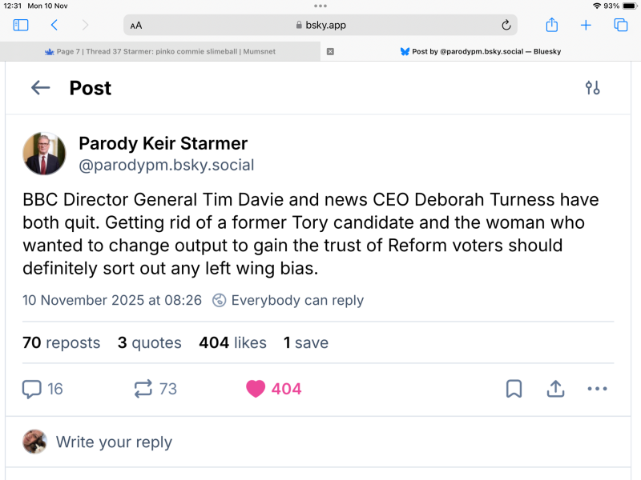Share the post via the upload arrow icon
641x480 pixels.
[x=555, y=389]
